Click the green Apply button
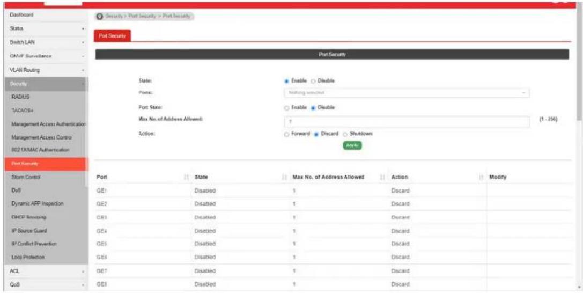583x293 pixels. pos(352,145)
